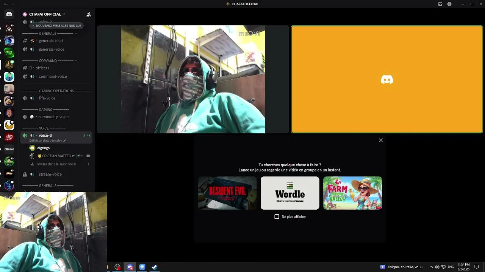Open the 'Livigno, en Italie' taskbar widget
This screenshot has height=272, width=485.
click(x=402, y=267)
